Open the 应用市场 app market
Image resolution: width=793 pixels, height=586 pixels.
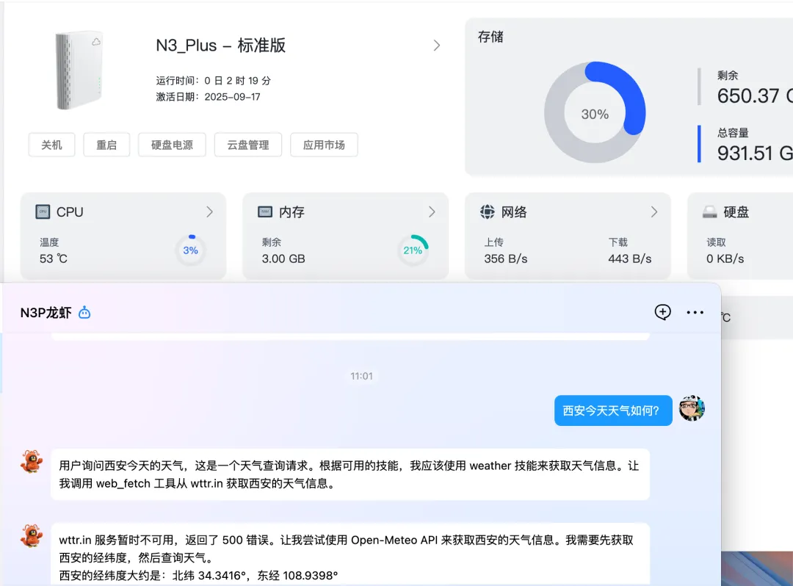click(x=324, y=145)
